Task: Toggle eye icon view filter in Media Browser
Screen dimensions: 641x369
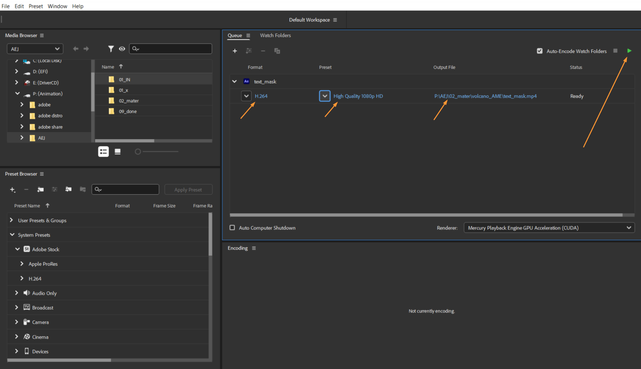Action: pyautogui.click(x=122, y=49)
